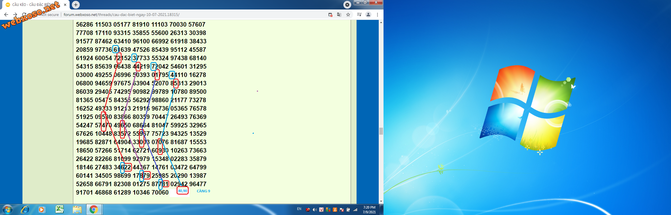Click the blocked pop-up icon in address bar

pyautogui.click(x=330, y=15)
